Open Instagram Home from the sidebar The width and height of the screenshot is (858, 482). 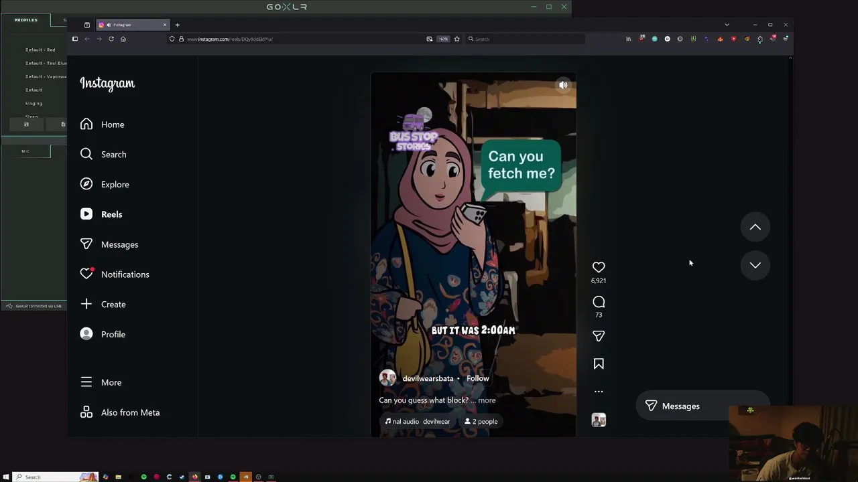click(x=102, y=125)
